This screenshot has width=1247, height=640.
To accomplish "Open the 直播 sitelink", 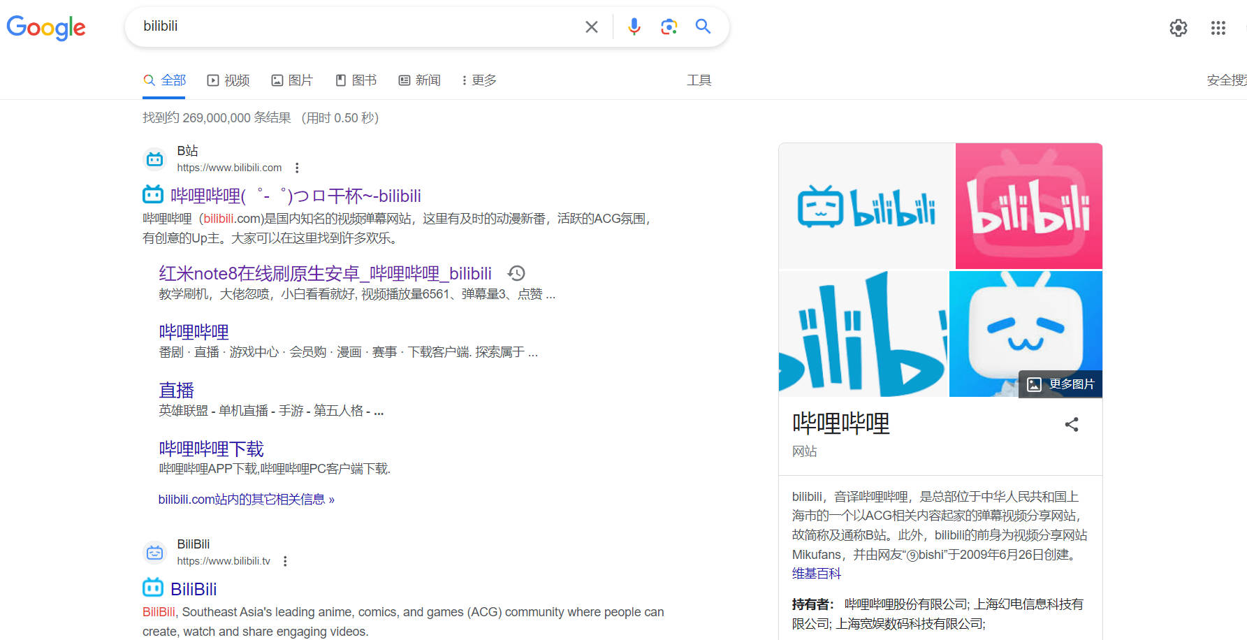I will point(177,390).
